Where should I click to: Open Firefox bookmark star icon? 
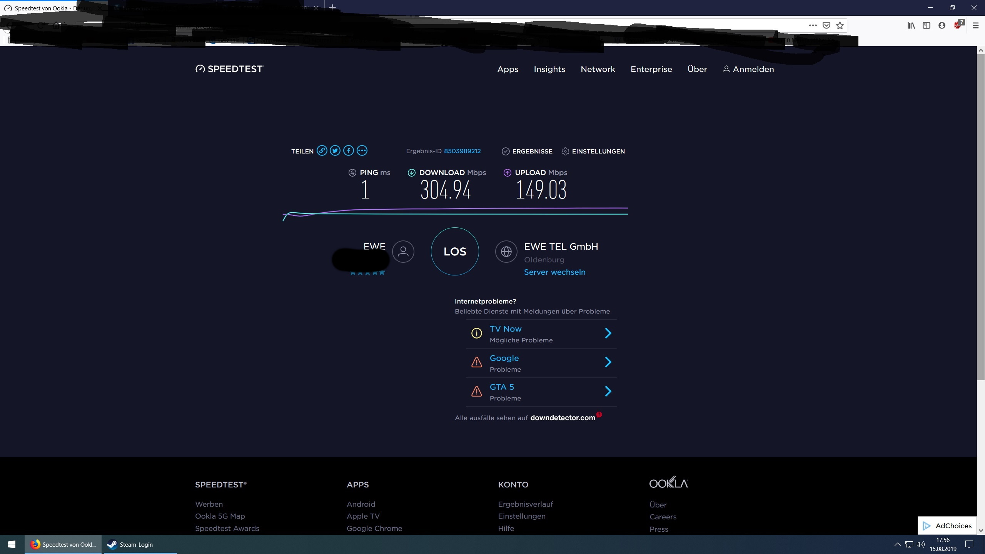(x=840, y=25)
